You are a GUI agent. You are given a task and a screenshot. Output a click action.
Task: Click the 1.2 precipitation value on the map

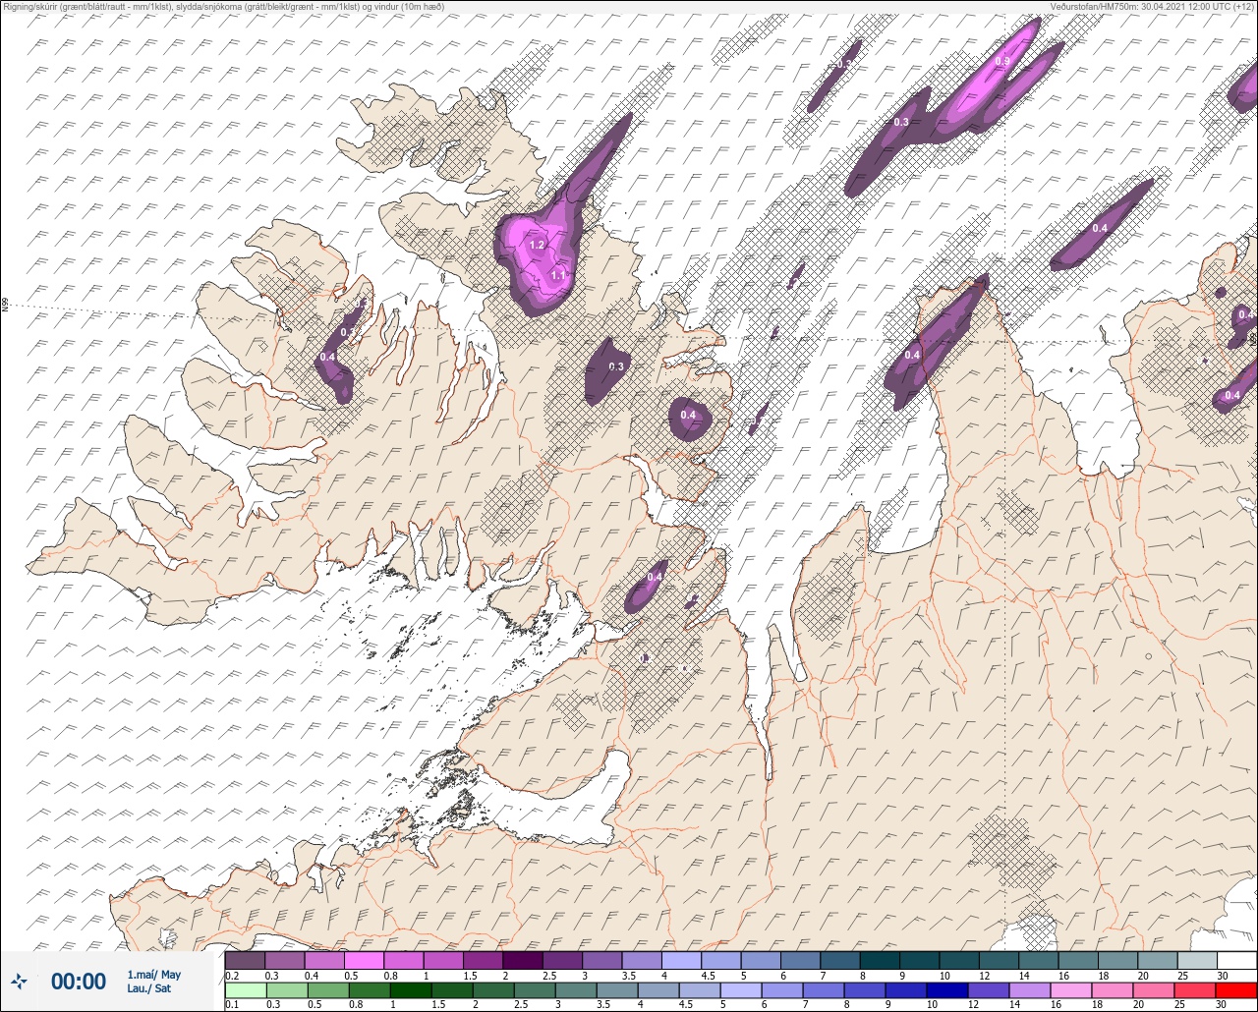537,245
